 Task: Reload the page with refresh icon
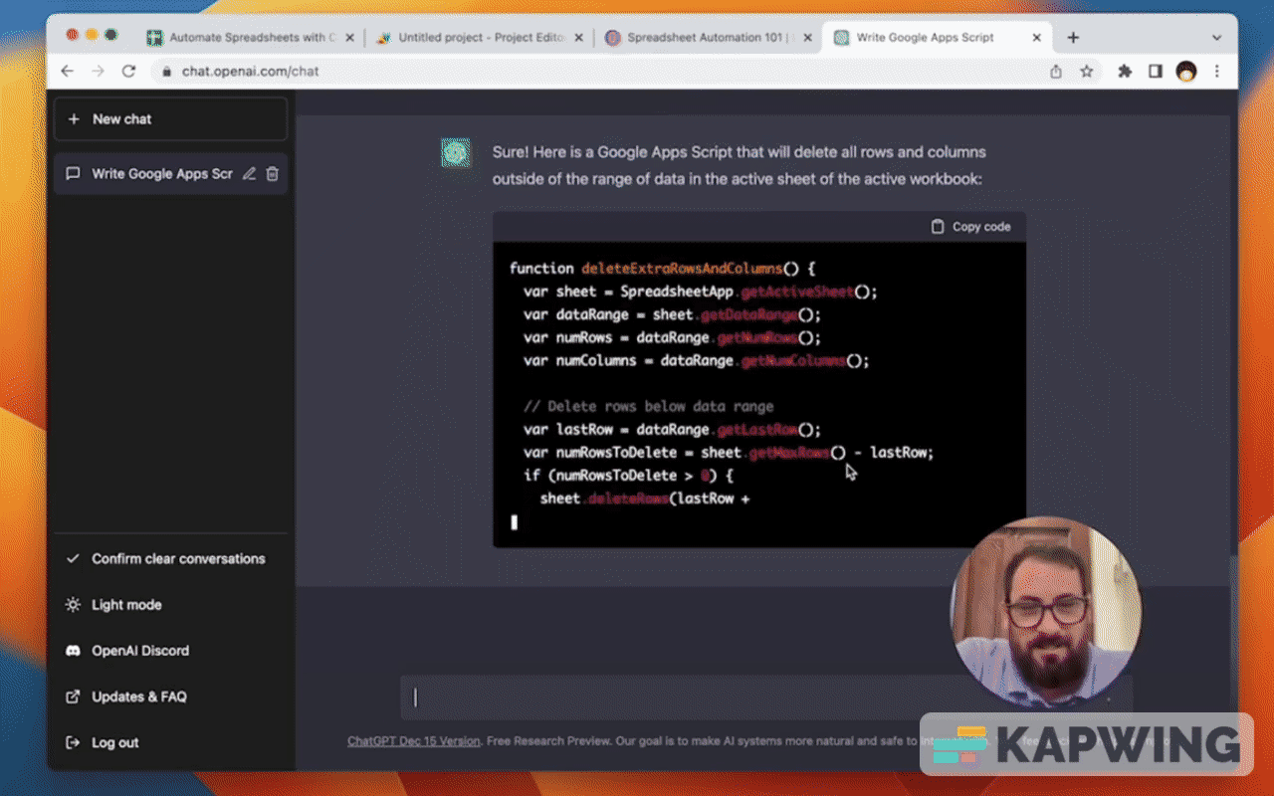128,72
